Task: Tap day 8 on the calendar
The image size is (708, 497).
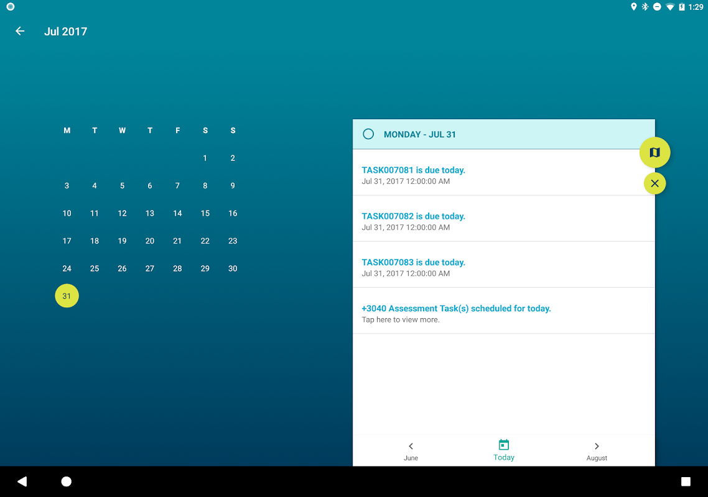Action: (x=205, y=185)
